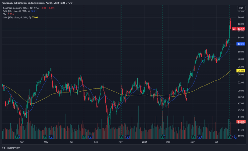The height and width of the screenshot is (151, 248).
Task: Click the earnings E marker after Jul 2024
Action: [229, 137]
